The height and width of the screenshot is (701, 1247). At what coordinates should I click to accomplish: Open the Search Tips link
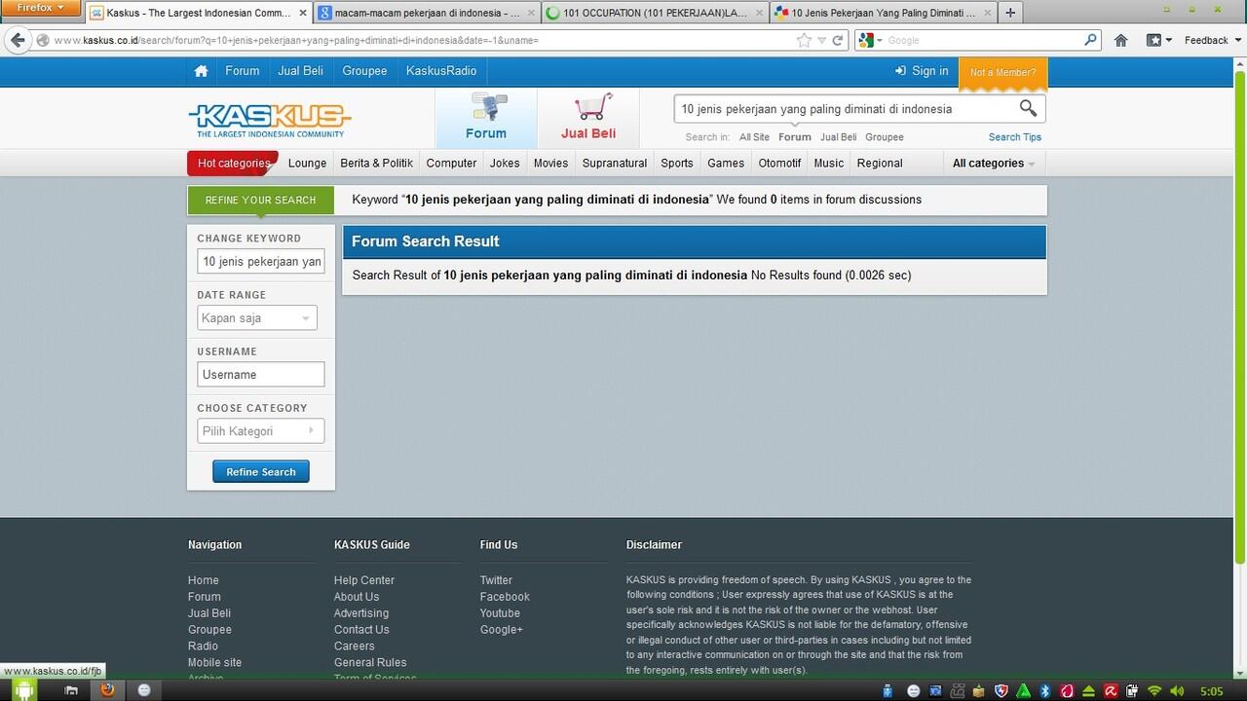1015,137
